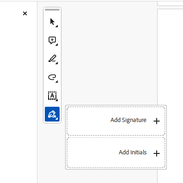Select the text box tool
183x183 pixels.
click(52, 96)
